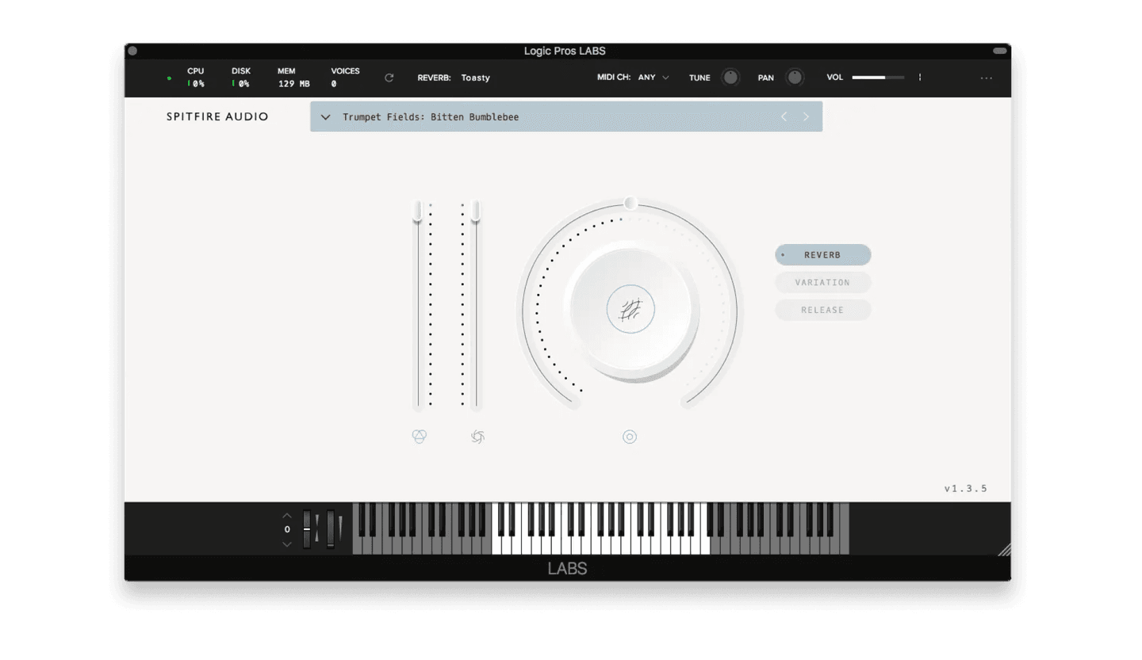The height and width of the screenshot is (660, 1142).
Task: Click the window close dot in title bar
Action: tap(132, 51)
